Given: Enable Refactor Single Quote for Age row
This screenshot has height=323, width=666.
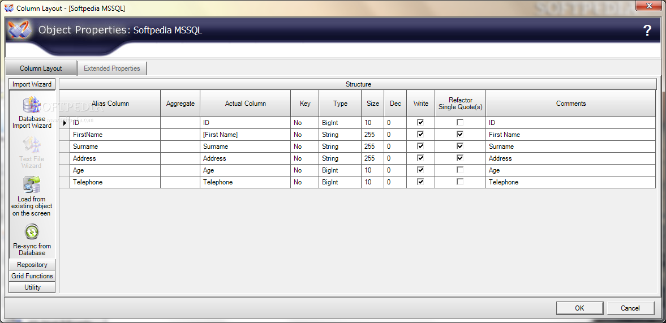Looking at the screenshot, I should [x=460, y=170].
